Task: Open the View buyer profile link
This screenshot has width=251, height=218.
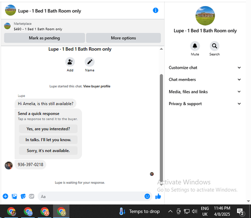Action: click(x=97, y=86)
